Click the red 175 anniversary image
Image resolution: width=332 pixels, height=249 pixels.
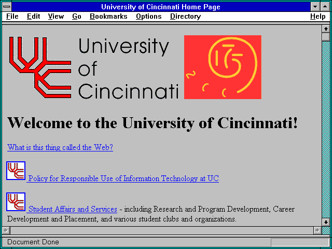tap(223, 67)
